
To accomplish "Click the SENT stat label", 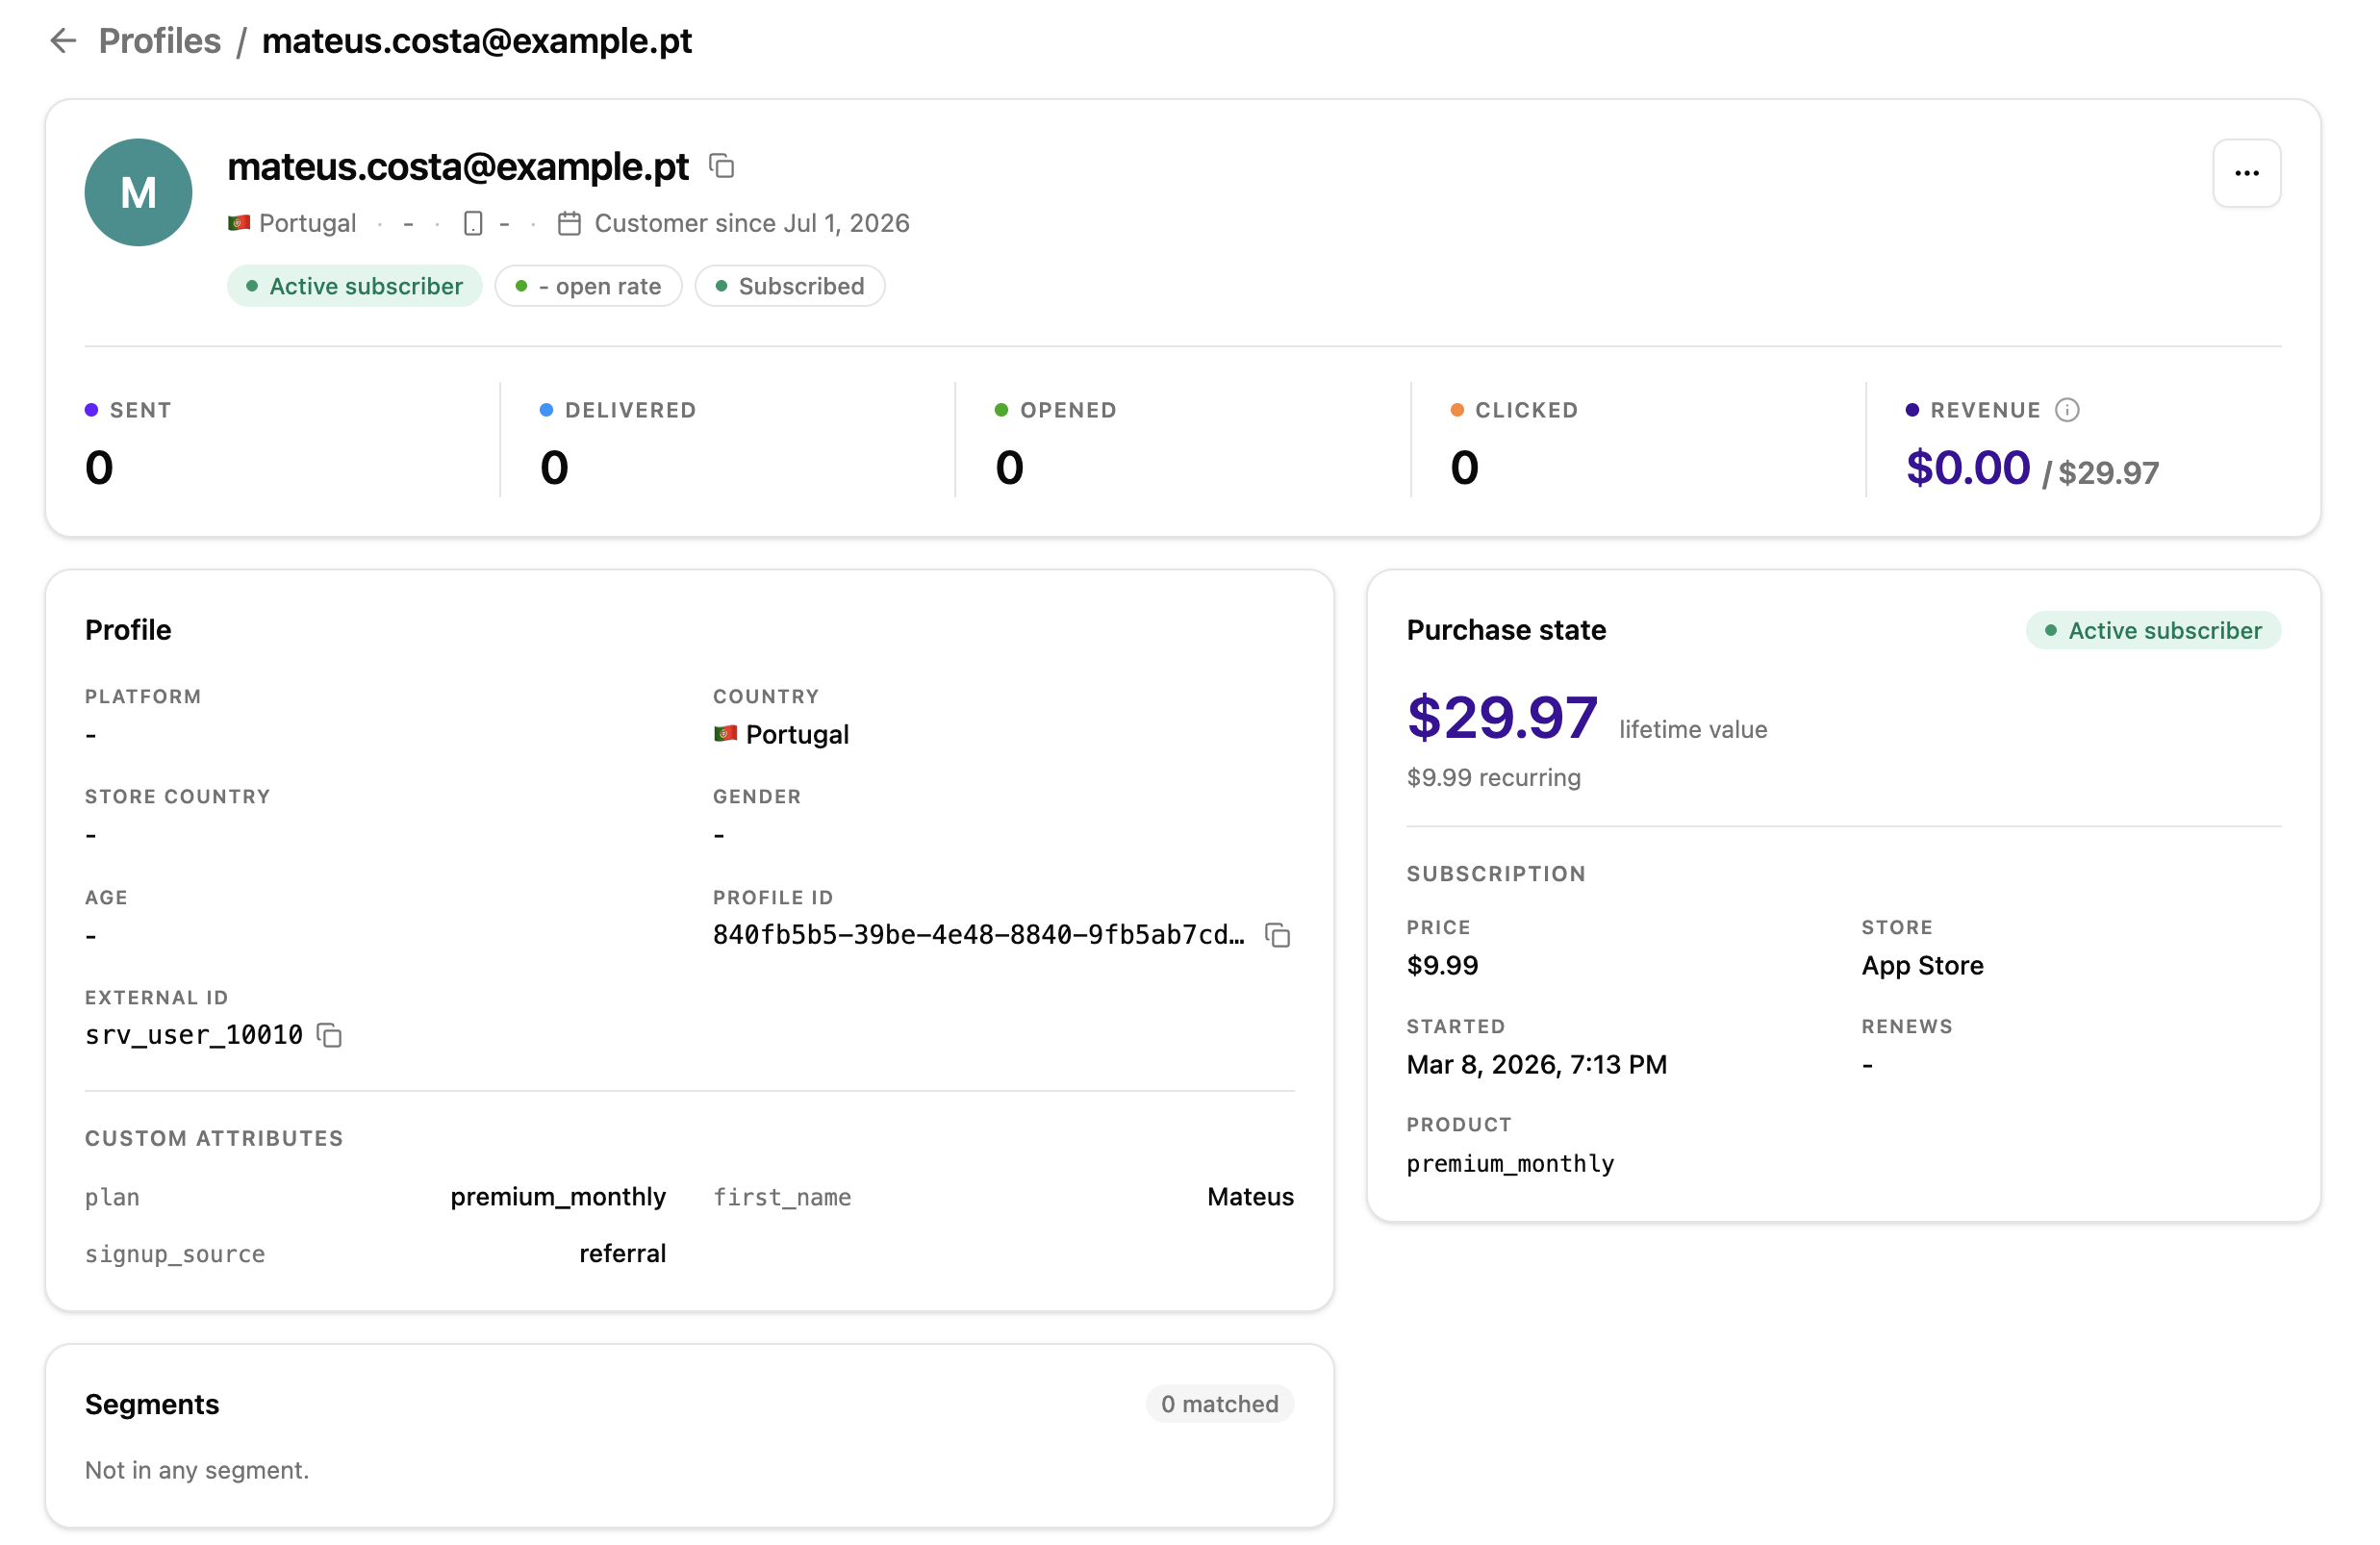I will point(141,410).
